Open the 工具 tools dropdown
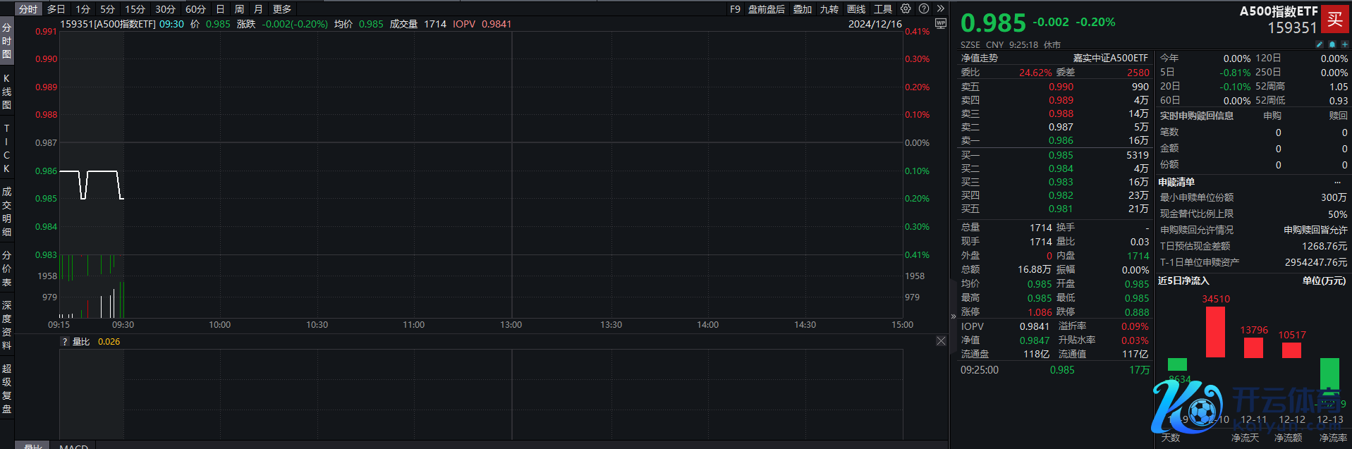 point(883,9)
